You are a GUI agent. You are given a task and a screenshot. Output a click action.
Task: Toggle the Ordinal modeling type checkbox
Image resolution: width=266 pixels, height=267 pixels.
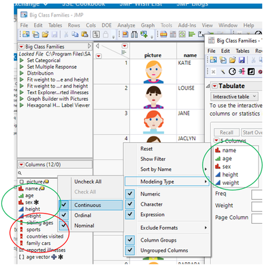[x=64, y=215]
